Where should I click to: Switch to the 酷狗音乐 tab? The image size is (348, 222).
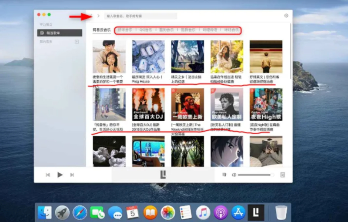tap(167, 30)
